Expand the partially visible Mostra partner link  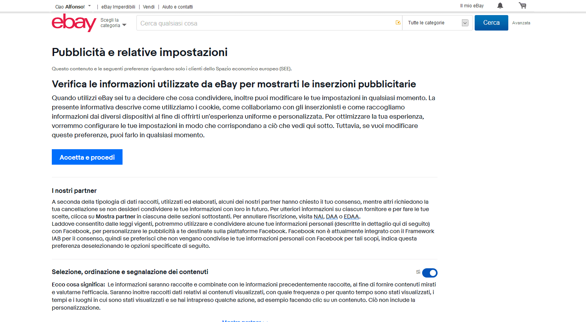[x=244, y=320]
